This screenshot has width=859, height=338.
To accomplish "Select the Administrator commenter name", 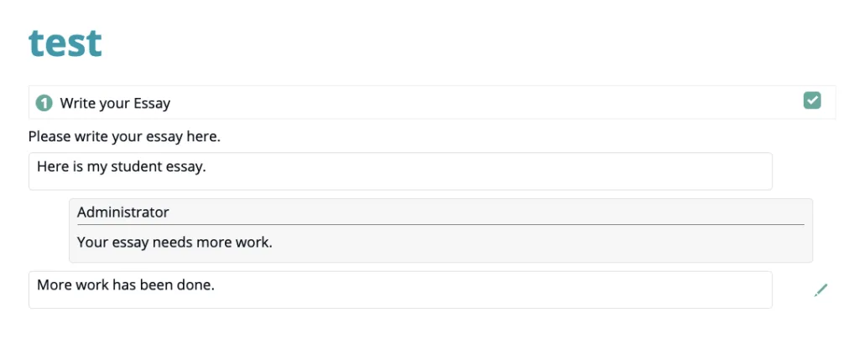I will tap(122, 213).
